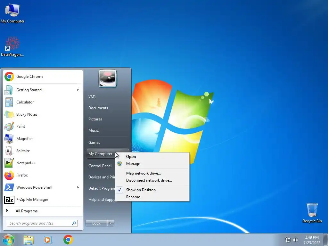Click Show desktop strip at taskbar end
The height and width of the screenshot is (246, 328).
click(326, 240)
